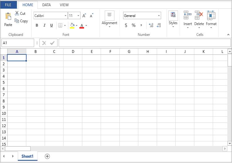Go to next sheet tab arrow

[x=13, y=156]
